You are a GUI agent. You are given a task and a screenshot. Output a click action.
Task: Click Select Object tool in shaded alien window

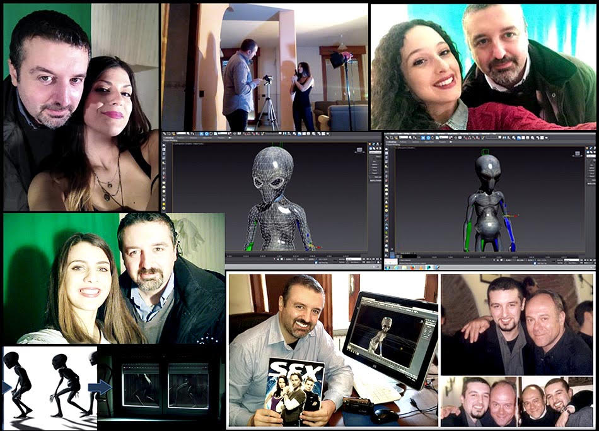[x=410, y=138]
